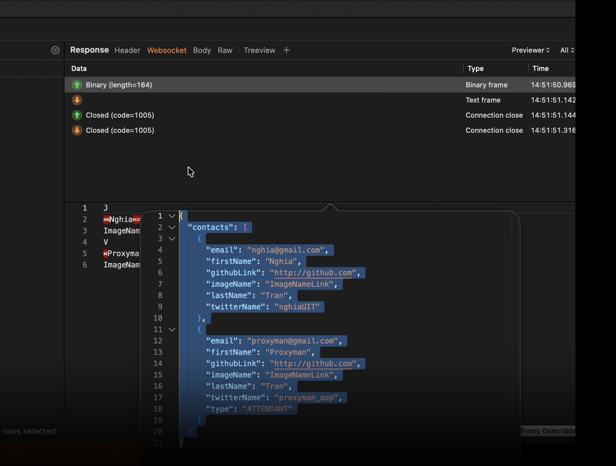616x466 pixels.
Task: Click the ENQ control character marker on line 2
Action: 107,219
